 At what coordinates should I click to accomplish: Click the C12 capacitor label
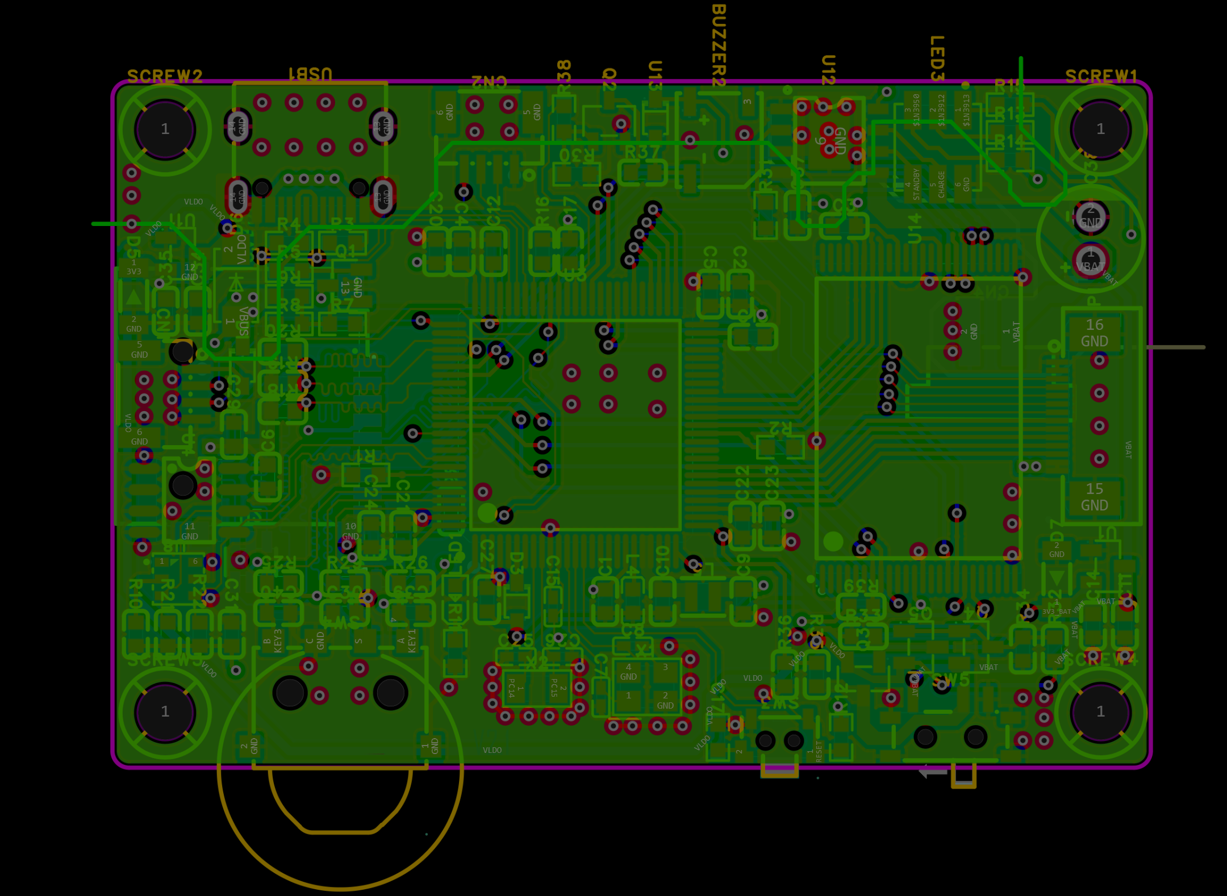pos(493,211)
